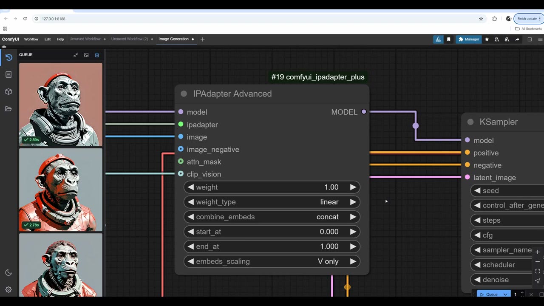Click the bookmark icon left of Manager
544x306 pixels.
[448, 40]
